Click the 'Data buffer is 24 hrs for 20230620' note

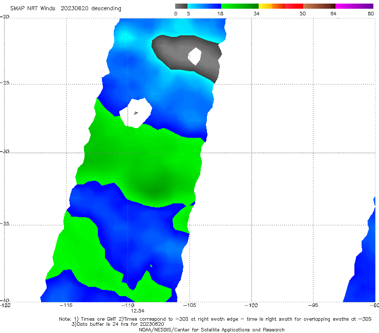118,324
